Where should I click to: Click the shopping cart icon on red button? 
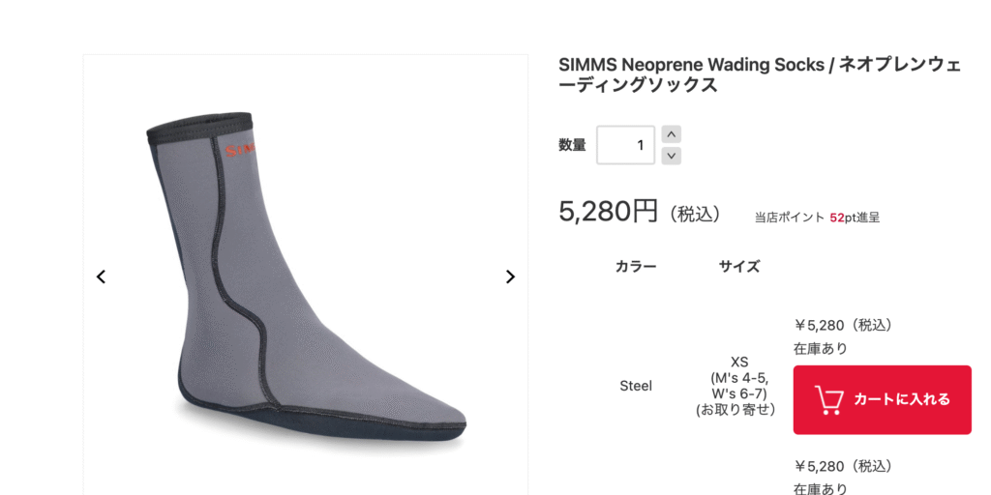828,399
